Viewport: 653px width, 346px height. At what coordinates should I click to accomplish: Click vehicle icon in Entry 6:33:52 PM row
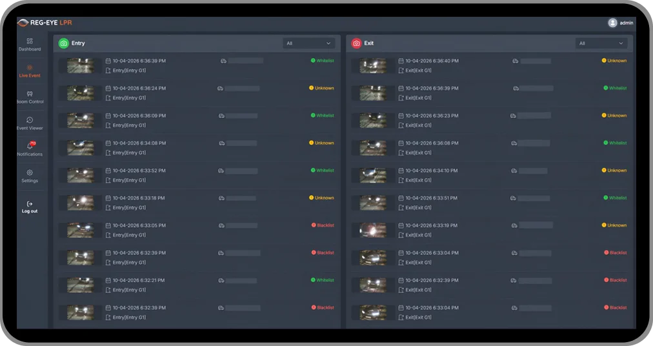click(221, 171)
